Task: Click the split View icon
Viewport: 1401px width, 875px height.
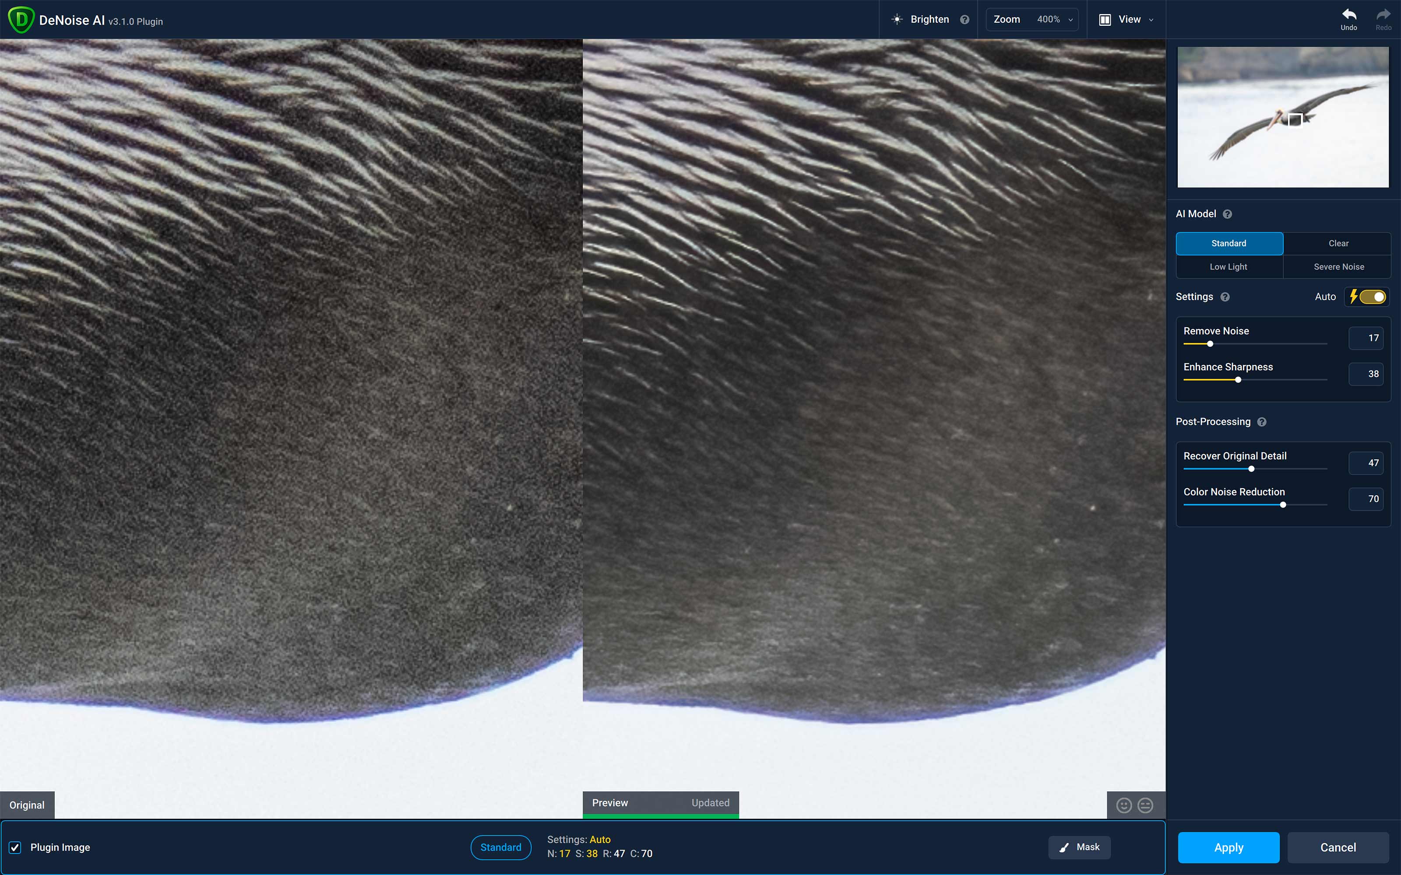Action: pyautogui.click(x=1105, y=20)
